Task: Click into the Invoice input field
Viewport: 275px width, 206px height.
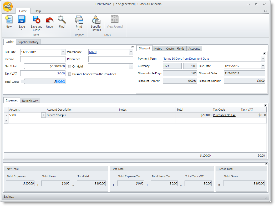Action: [43, 59]
